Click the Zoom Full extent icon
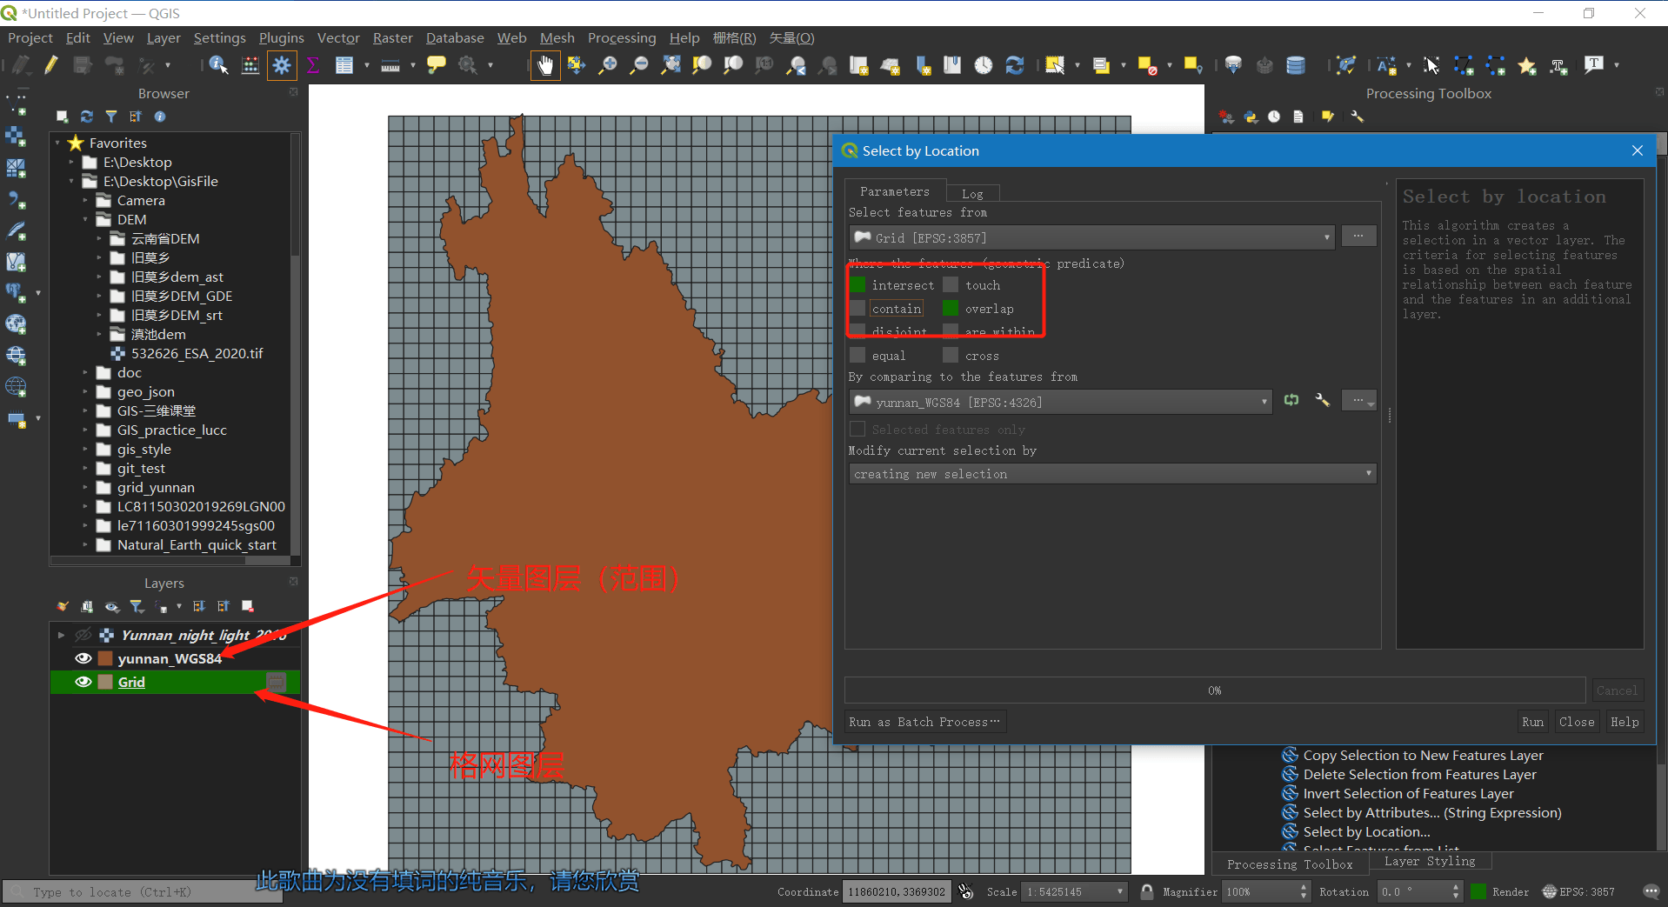Screen dimensions: 1668x907 (x=671, y=65)
